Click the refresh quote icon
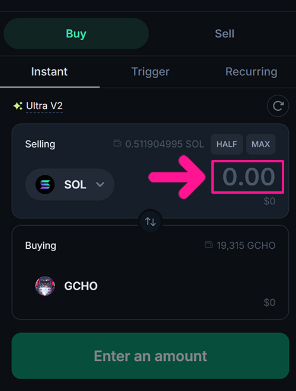296x391 pixels. [x=278, y=106]
